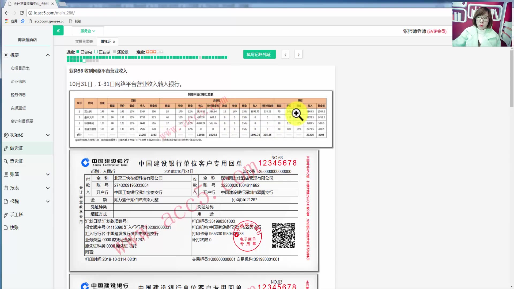
Task: Switch to the 实操目录表 tab
Action: pyautogui.click(x=84, y=41)
